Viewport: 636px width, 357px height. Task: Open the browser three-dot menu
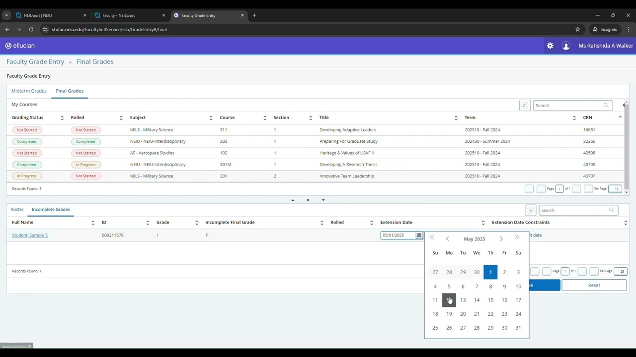(628, 29)
